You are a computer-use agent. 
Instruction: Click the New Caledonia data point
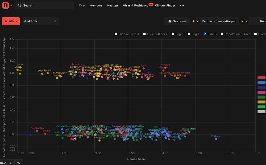31,135
